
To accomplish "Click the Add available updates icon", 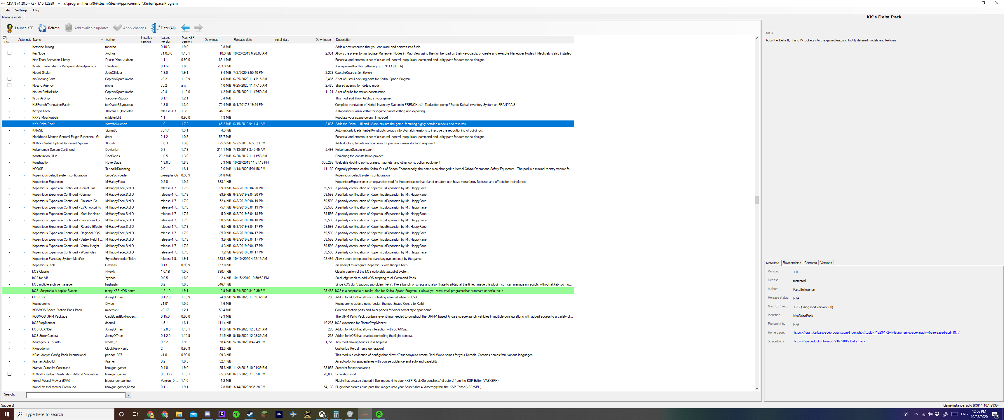I will point(69,28).
